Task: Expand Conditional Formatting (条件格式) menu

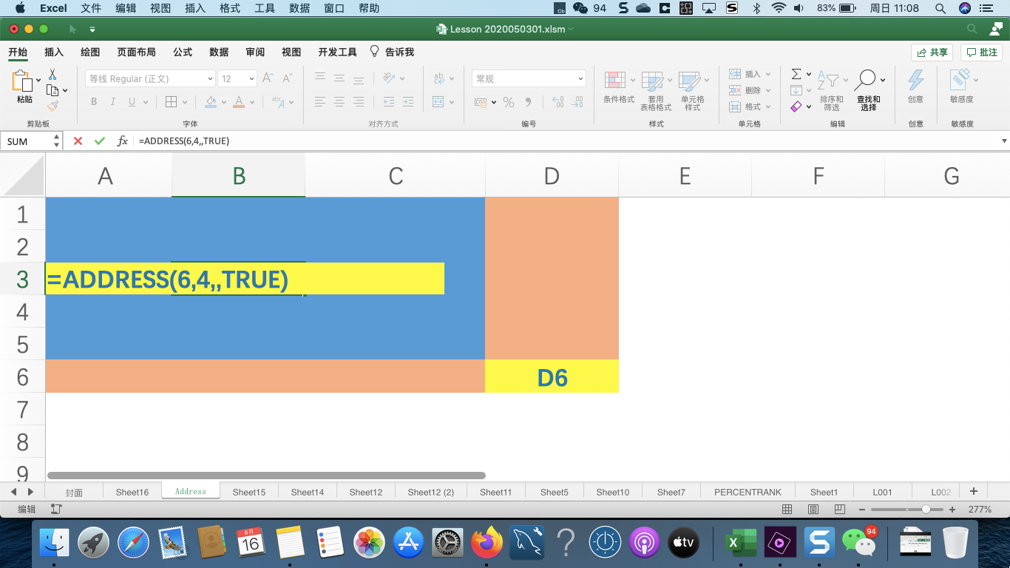Action: tap(632, 80)
